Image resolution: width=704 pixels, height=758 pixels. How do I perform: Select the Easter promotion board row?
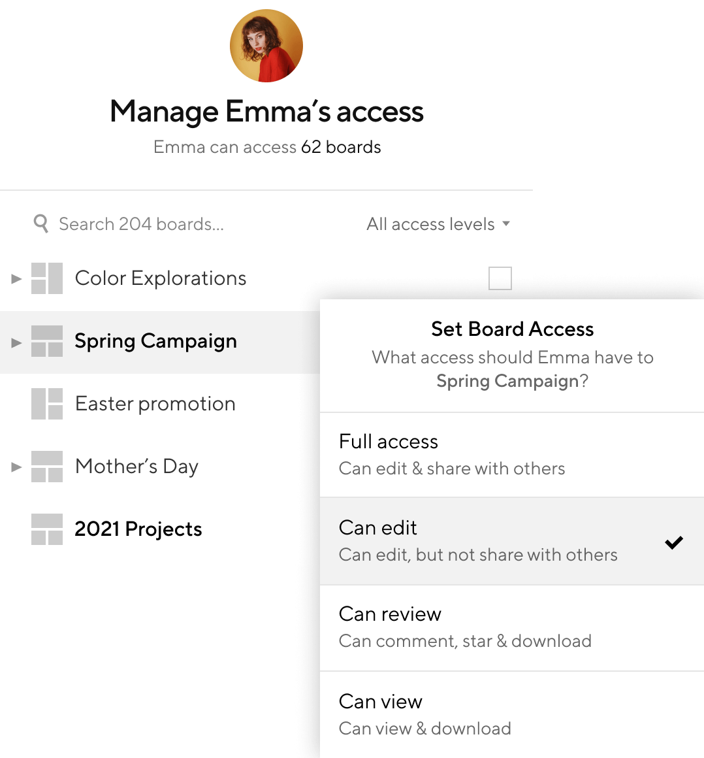point(160,404)
